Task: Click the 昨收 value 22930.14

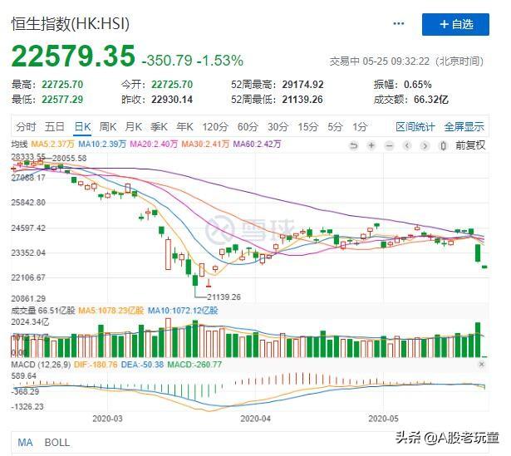Action: click(x=172, y=100)
